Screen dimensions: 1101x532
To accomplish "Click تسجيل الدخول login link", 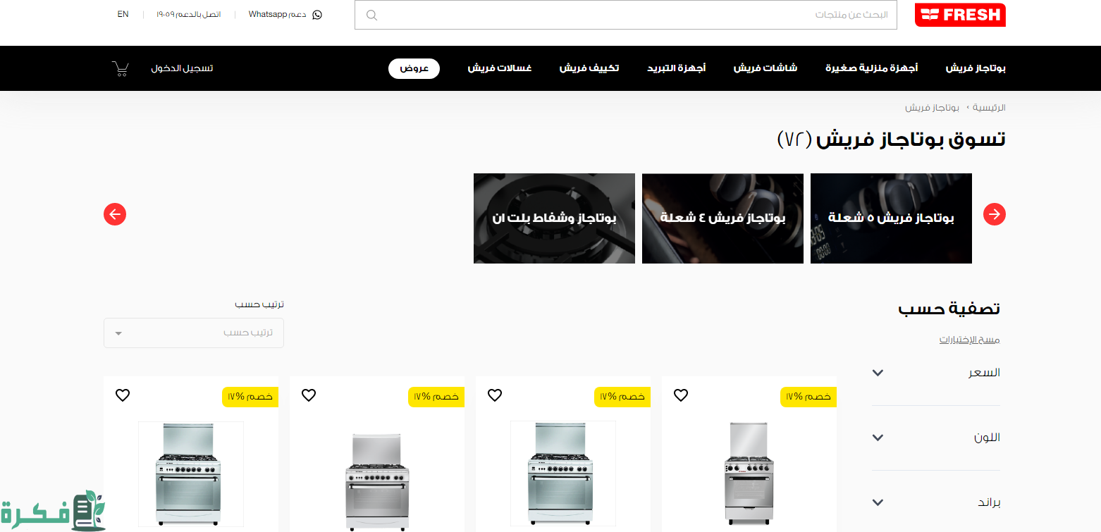I will tap(182, 68).
